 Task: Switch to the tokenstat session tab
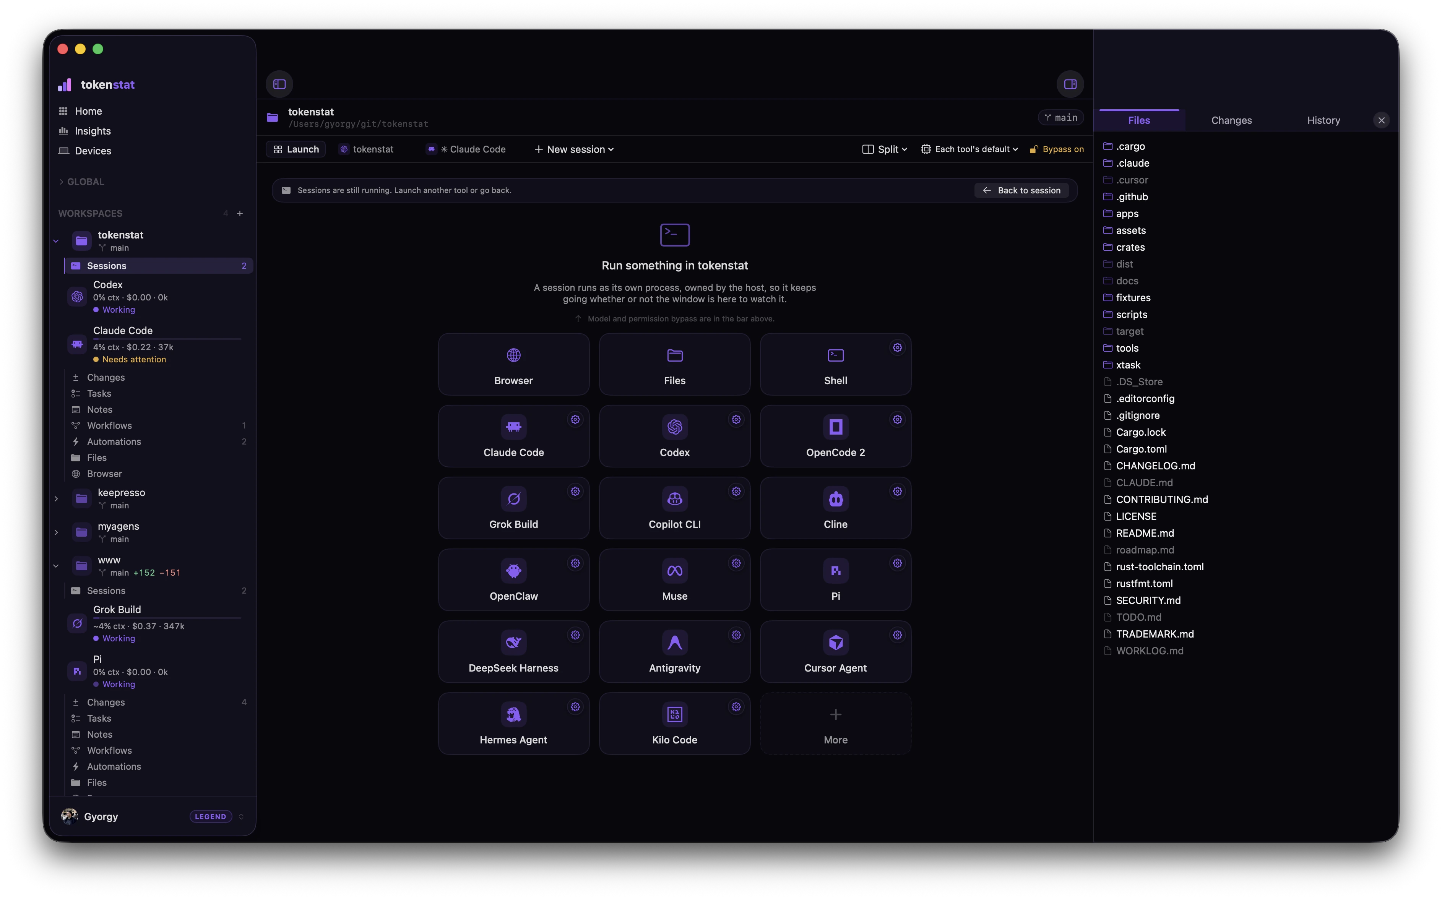tap(366, 149)
